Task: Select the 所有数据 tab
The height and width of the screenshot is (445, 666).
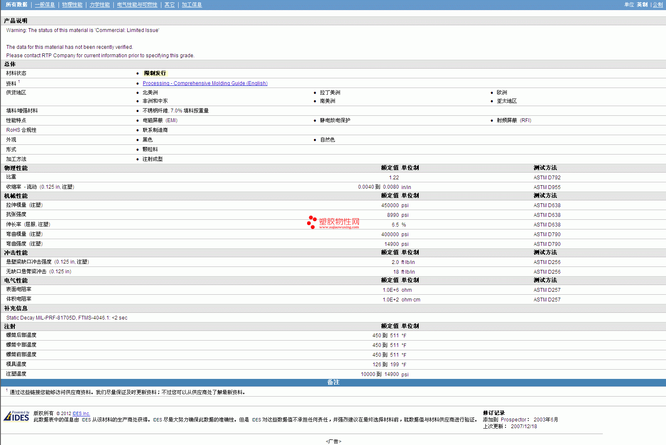Action: click(16, 5)
